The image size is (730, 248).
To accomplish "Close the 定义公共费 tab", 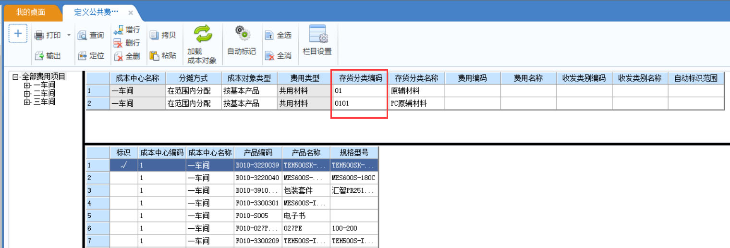I will pos(130,13).
